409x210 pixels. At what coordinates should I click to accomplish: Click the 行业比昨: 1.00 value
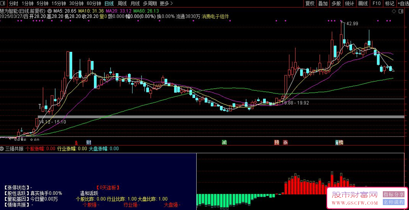pos(122,199)
